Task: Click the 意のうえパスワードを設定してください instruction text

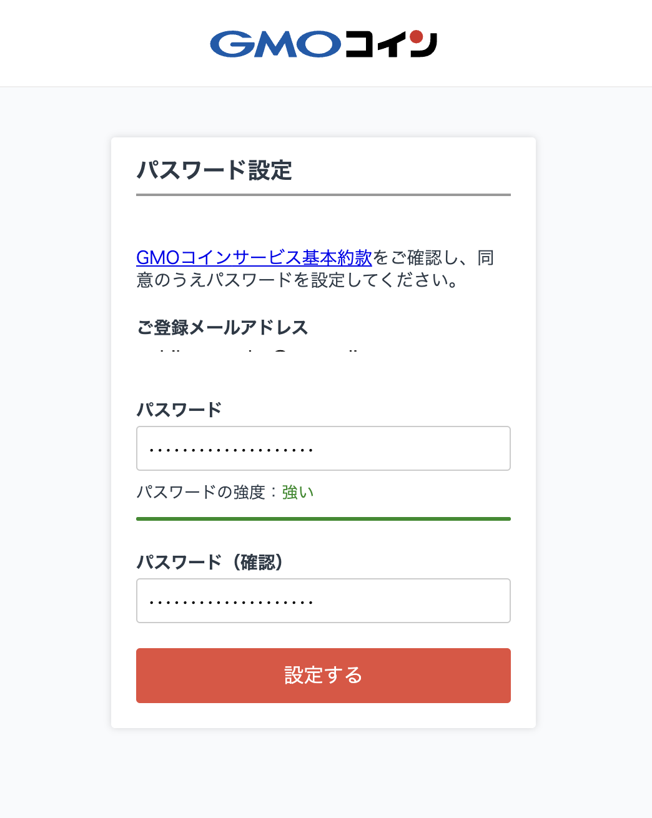Action: [298, 280]
